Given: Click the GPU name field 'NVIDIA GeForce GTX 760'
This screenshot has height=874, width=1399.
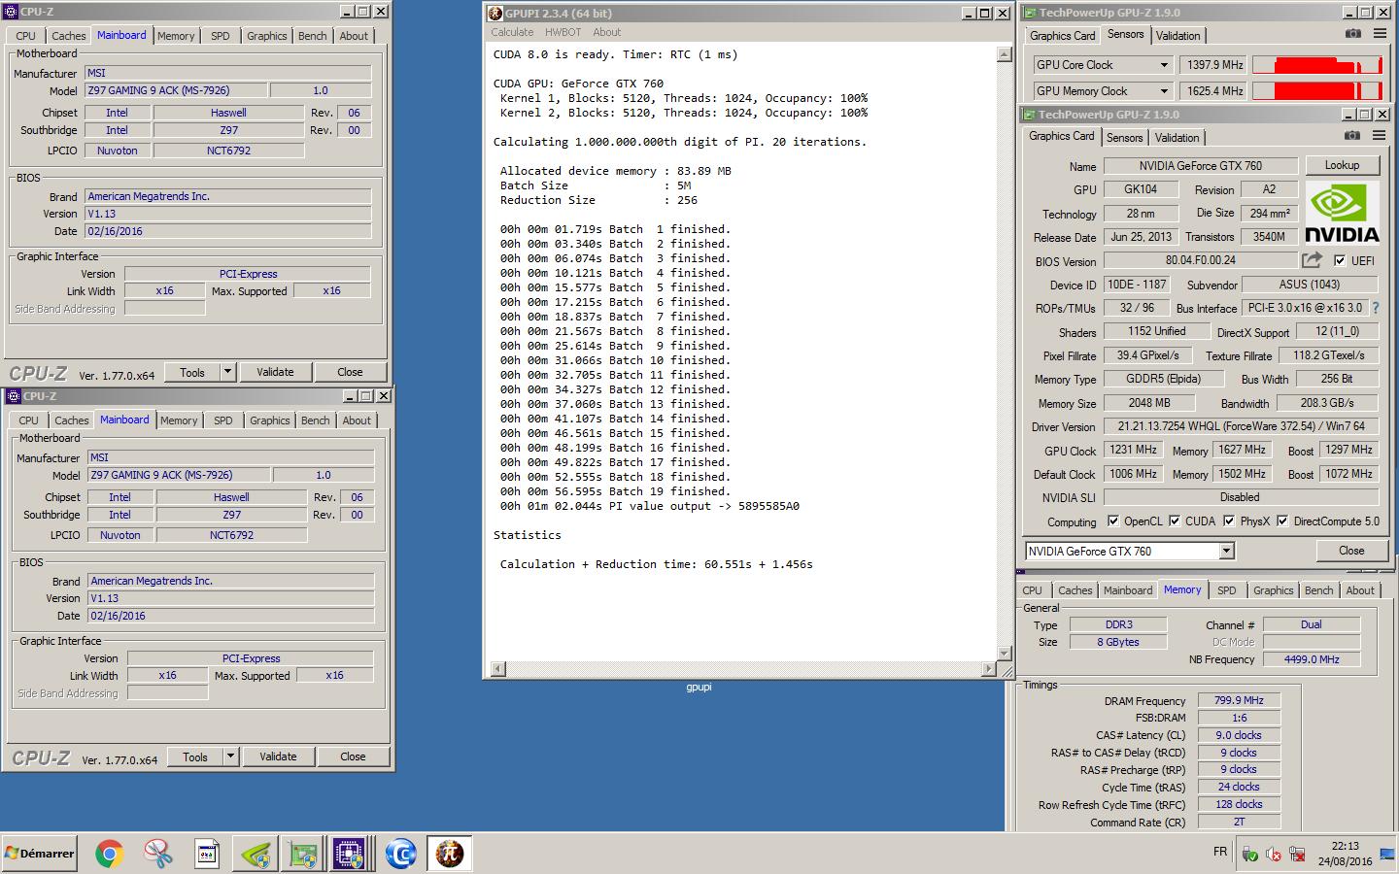Looking at the screenshot, I should [1200, 166].
